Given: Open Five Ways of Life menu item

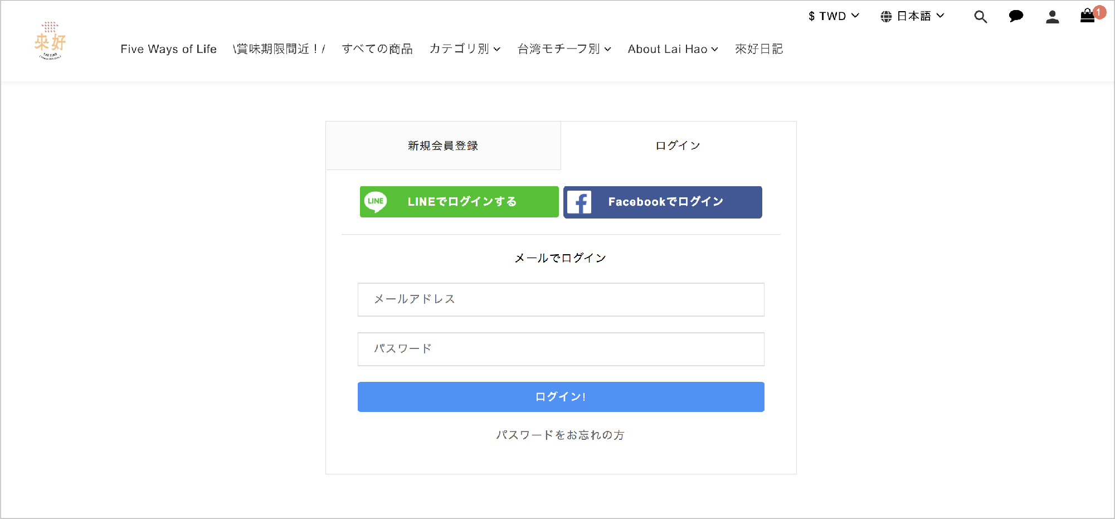Looking at the screenshot, I should (x=168, y=49).
